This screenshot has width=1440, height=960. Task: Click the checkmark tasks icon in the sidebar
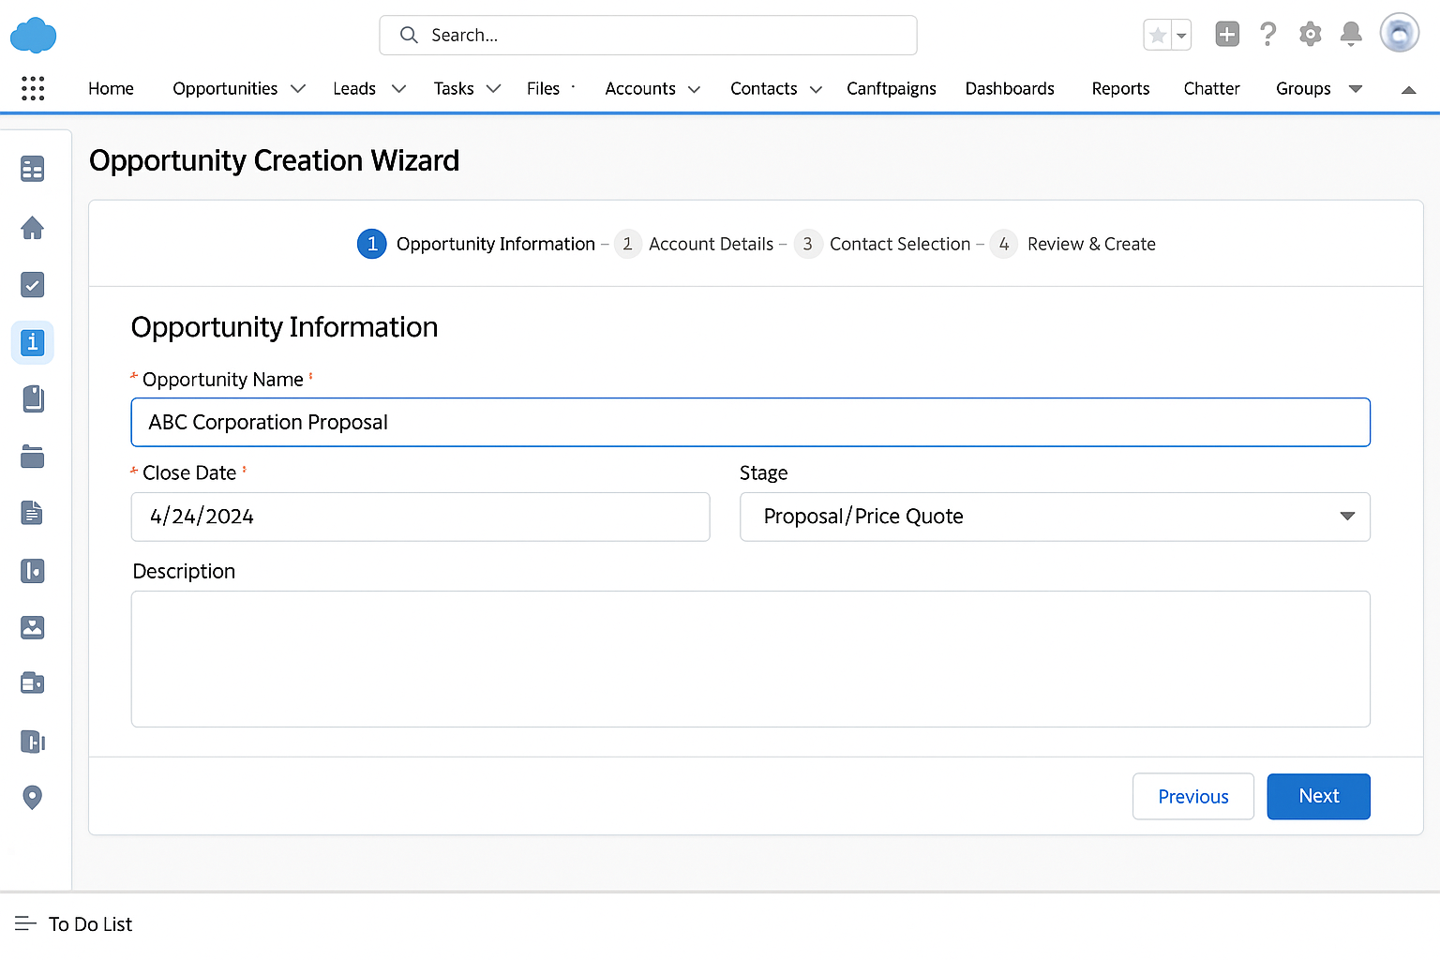click(33, 285)
